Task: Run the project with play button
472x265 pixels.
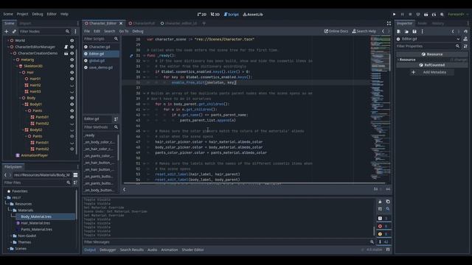Action: pyautogui.click(x=394, y=14)
